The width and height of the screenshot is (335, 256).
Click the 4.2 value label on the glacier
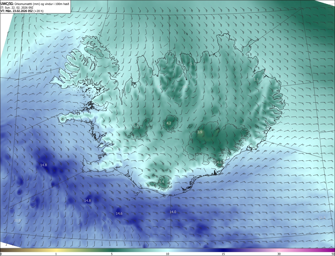169,123
